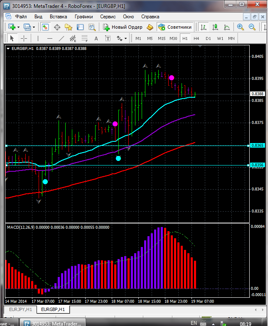The image size is (270, 326).
Task: Open the MetaEditor gold book icon
Action: [150, 27]
